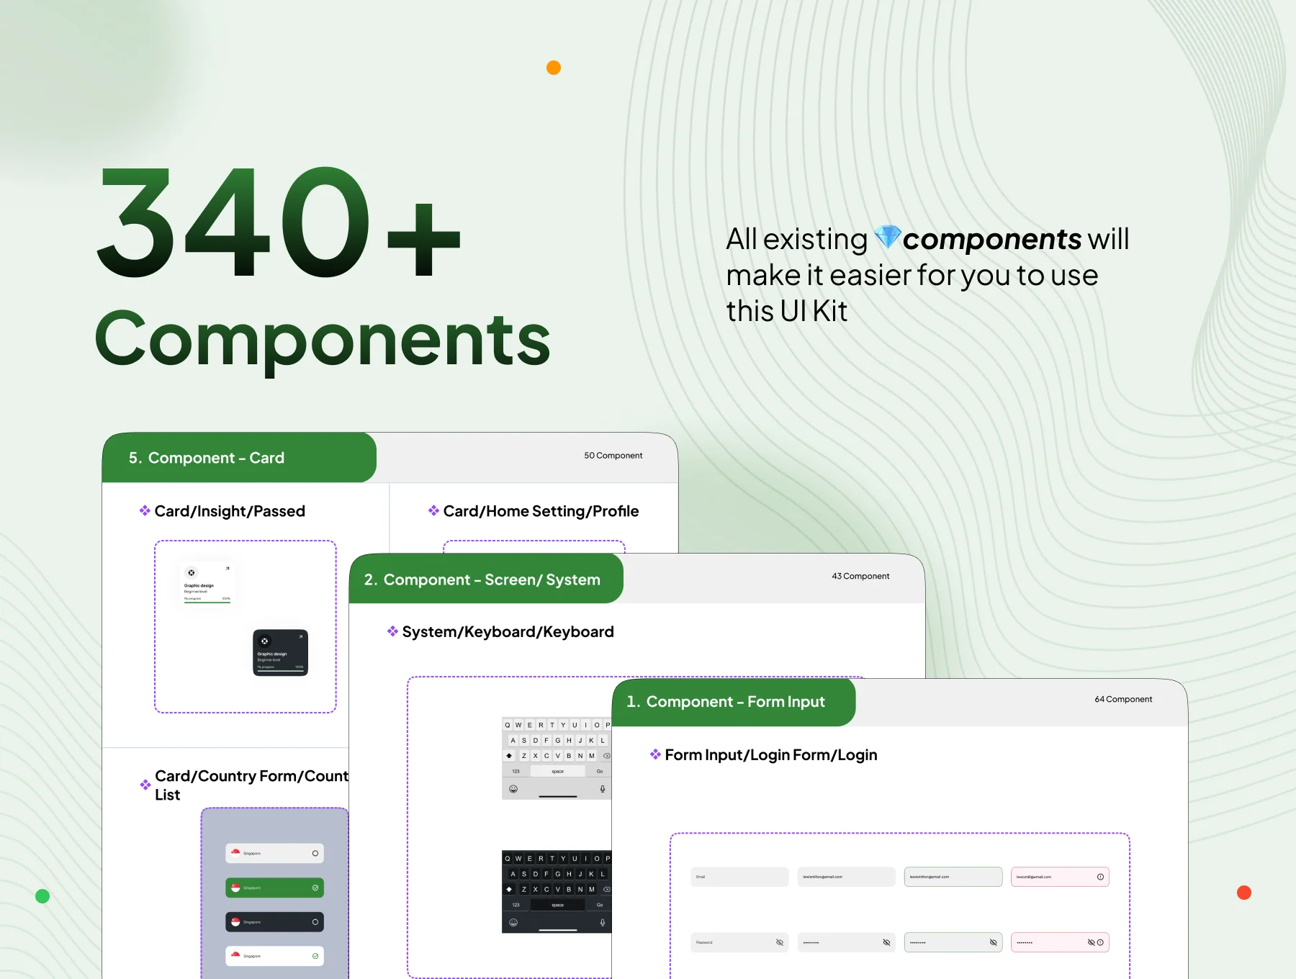The height and width of the screenshot is (979, 1296).
Task: Click the design badge icon on dark Graphic design card
Action: click(265, 641)
